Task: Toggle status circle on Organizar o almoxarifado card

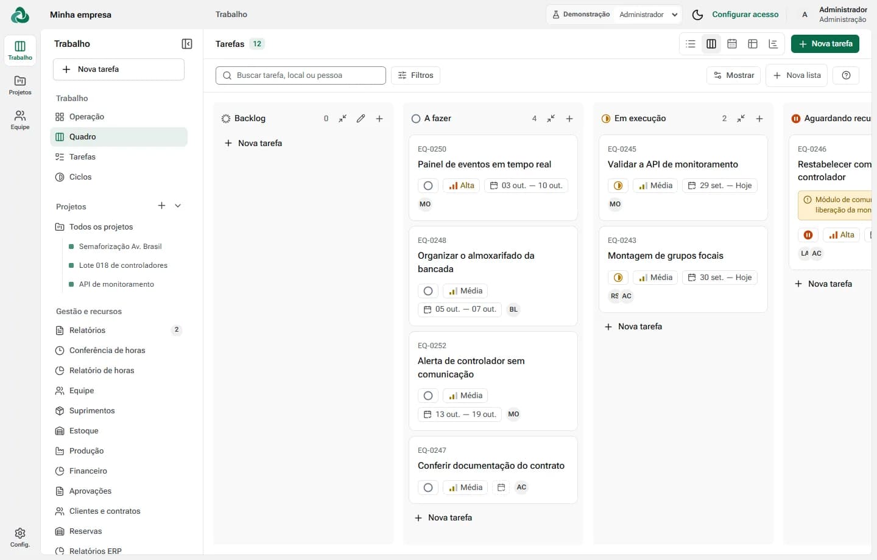Action: click(x=428, y=291)
